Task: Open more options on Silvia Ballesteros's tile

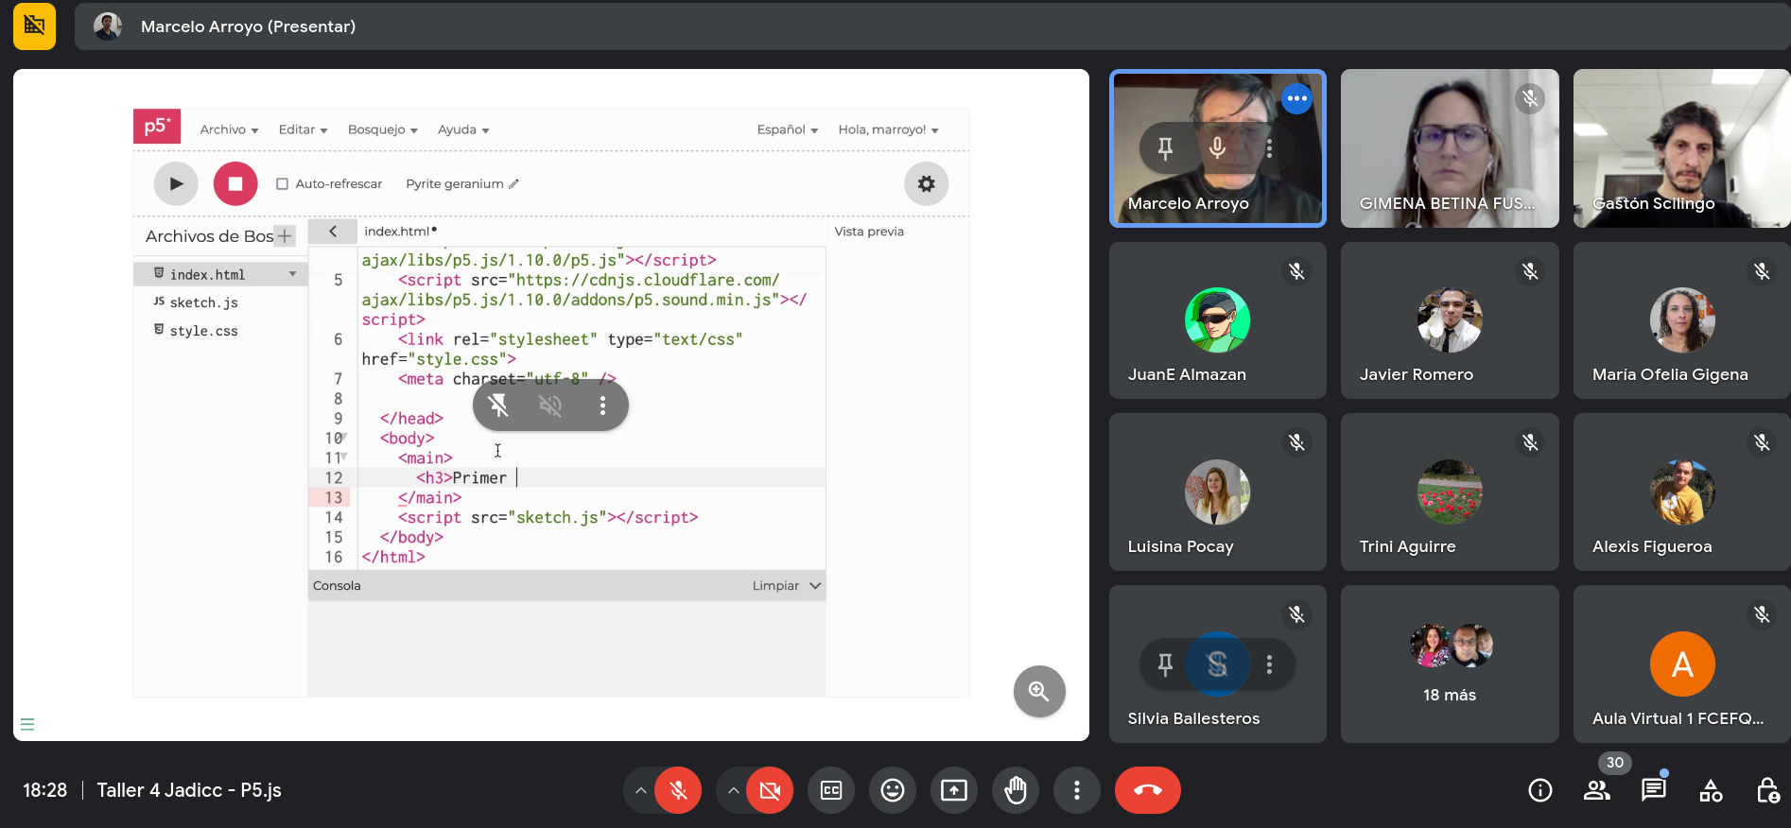Action: point(1269,664)
